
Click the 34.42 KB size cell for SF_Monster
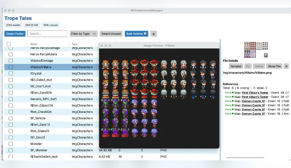[105, 150]
